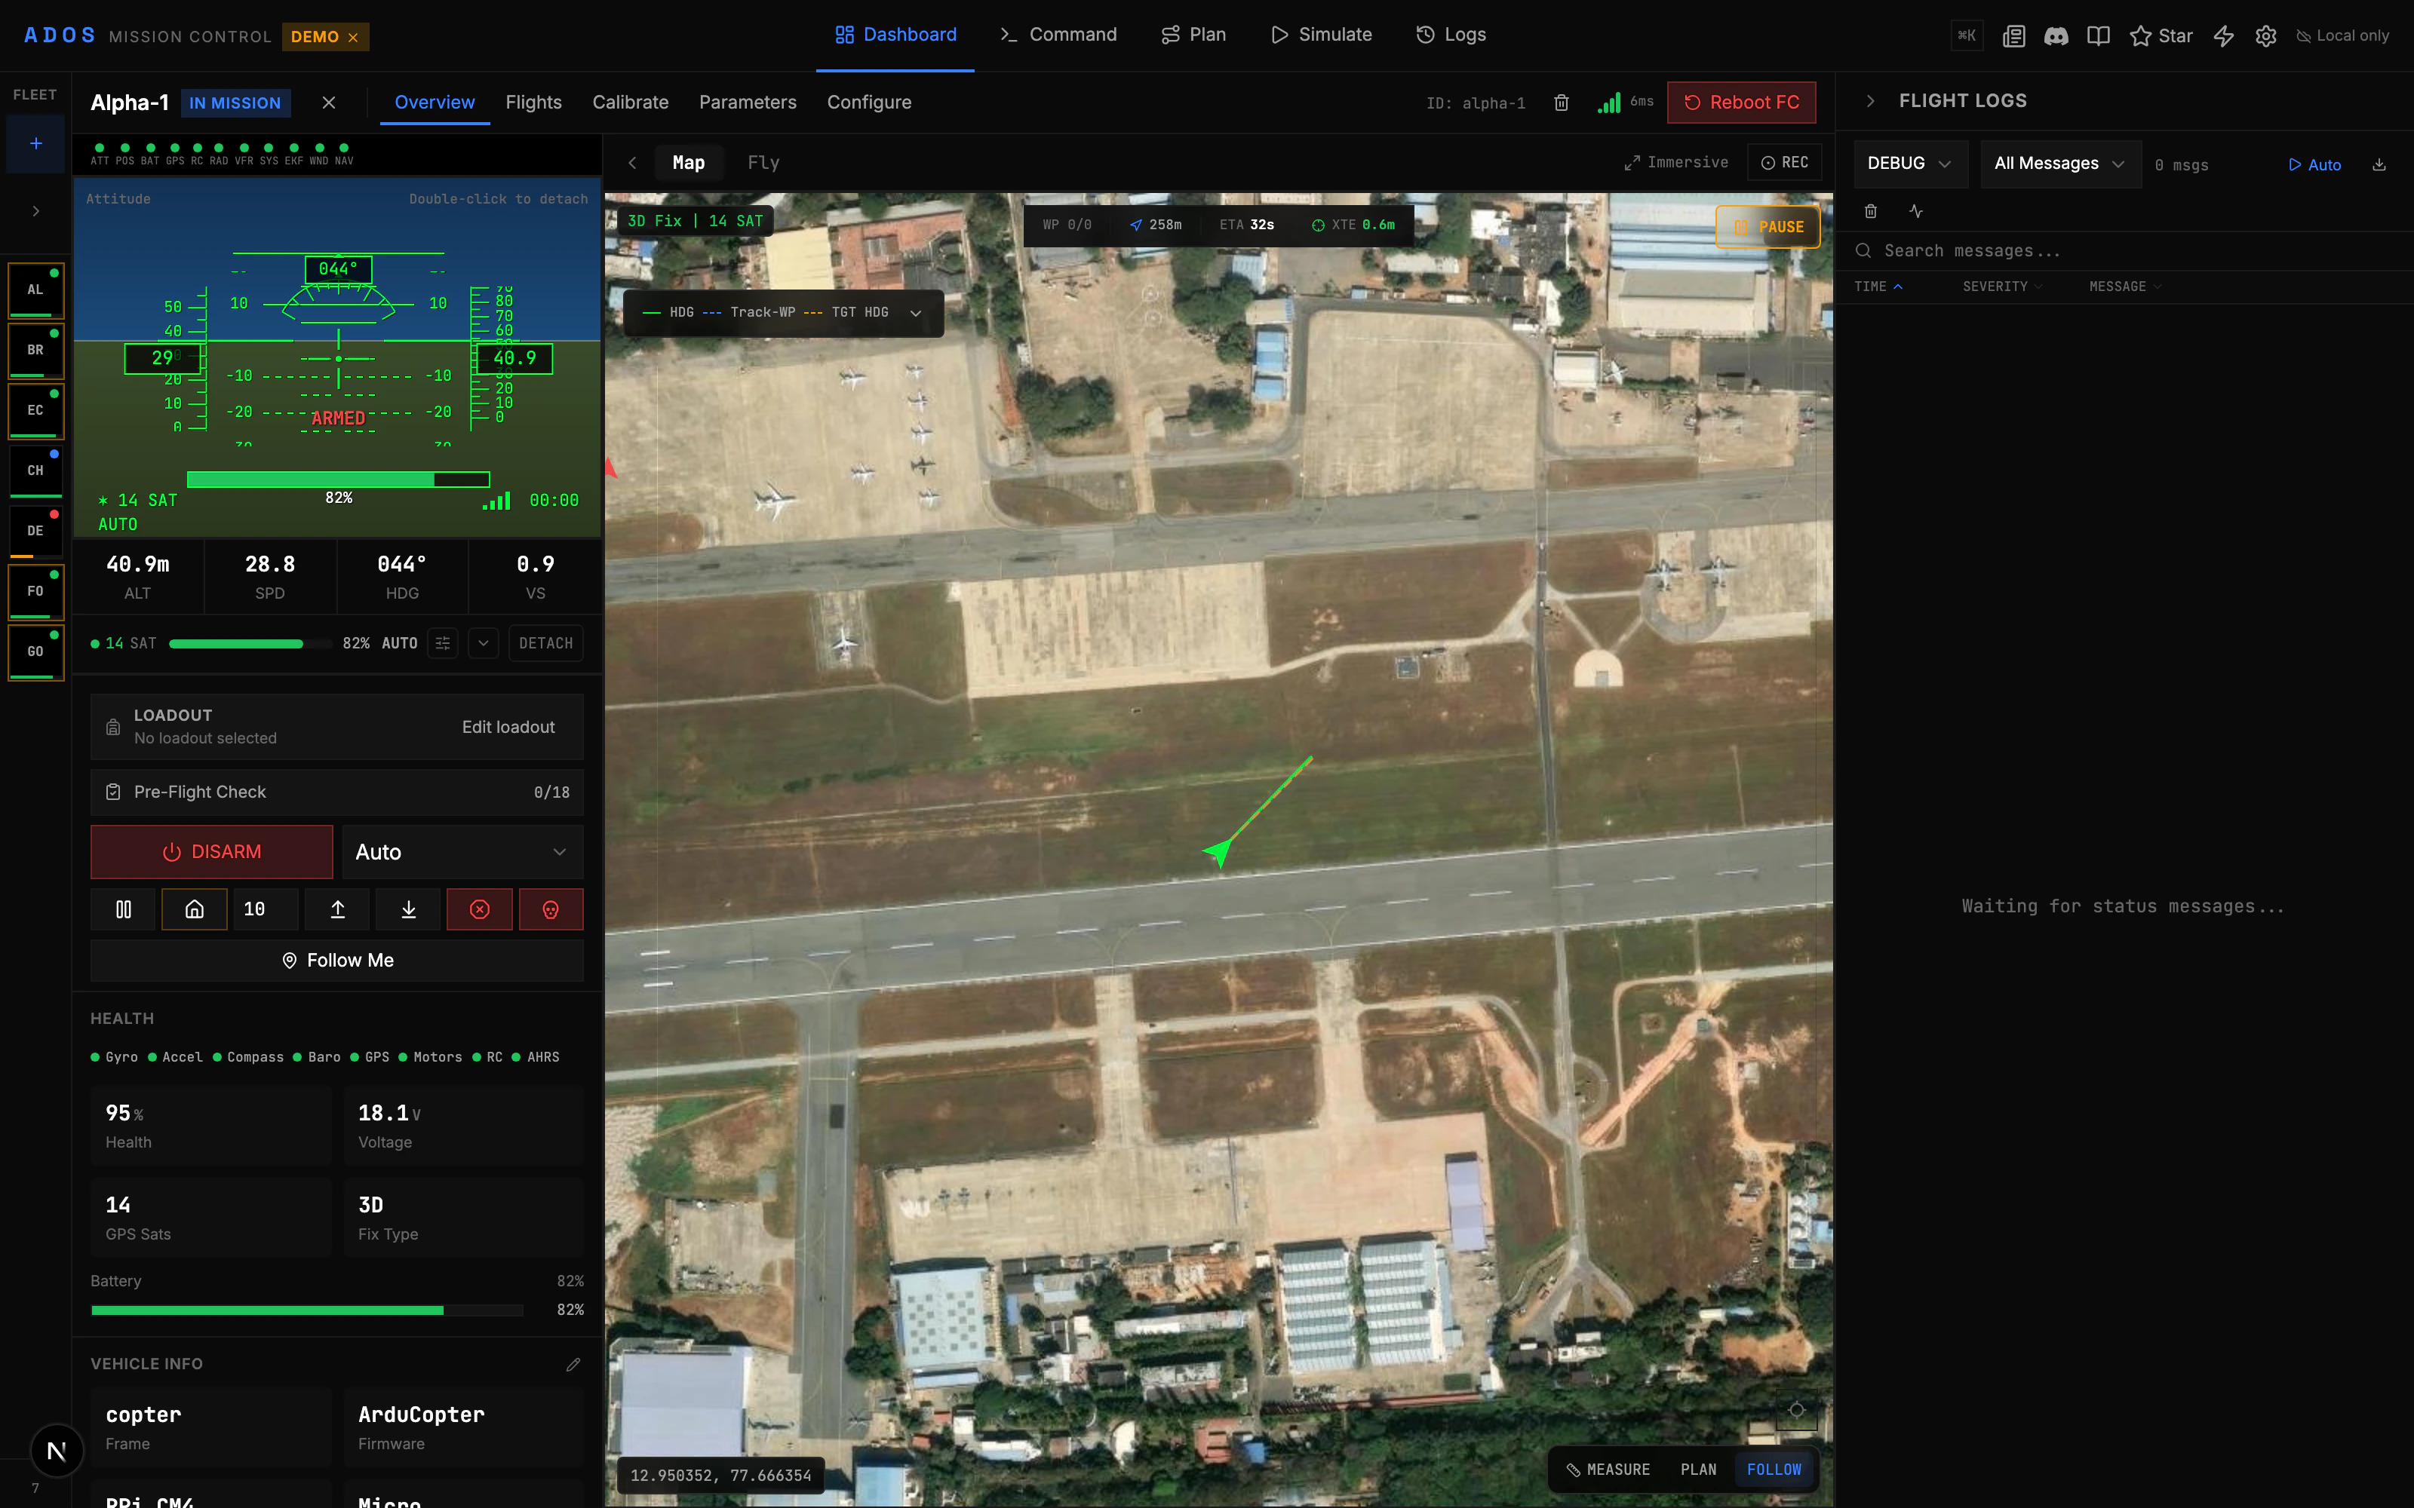Select the BR drone in fleet list
Viewport: 2414px width, 1508px height.
[x=36, y=351]
